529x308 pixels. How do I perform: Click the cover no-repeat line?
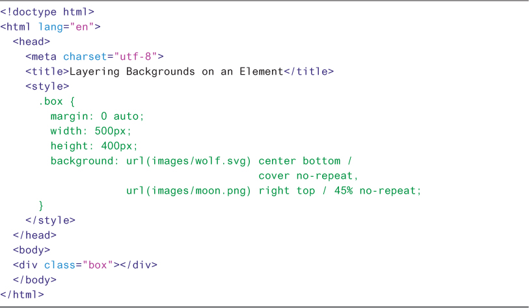308,176
